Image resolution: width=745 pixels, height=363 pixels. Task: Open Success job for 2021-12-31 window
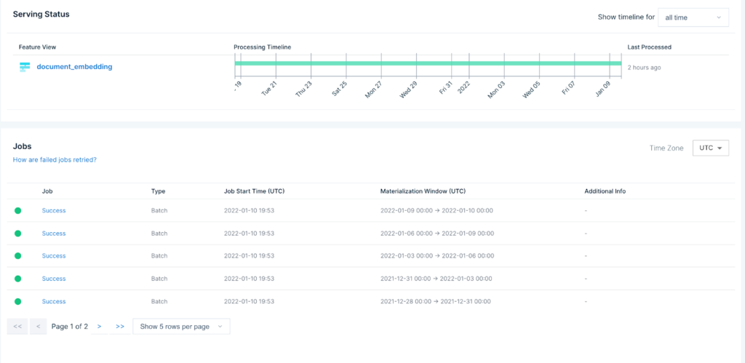[54, 279]
